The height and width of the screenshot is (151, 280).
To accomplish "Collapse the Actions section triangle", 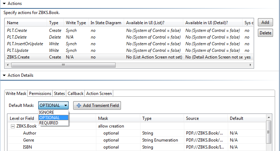I will click(x=4, y=4).
